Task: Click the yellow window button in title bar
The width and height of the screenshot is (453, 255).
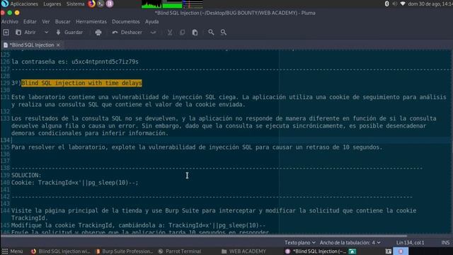Action: (17, 13)
